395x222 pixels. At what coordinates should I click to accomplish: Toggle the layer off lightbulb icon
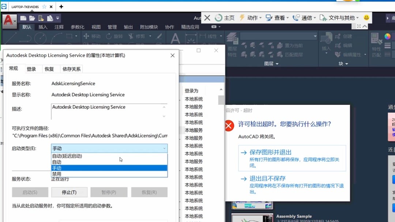point(244,45)
